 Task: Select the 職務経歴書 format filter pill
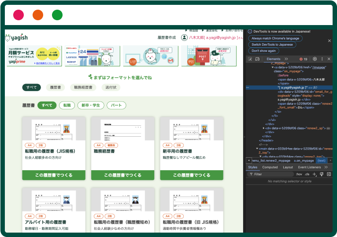[x=83, y=88]
